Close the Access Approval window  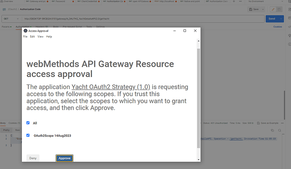pos(195,31)
